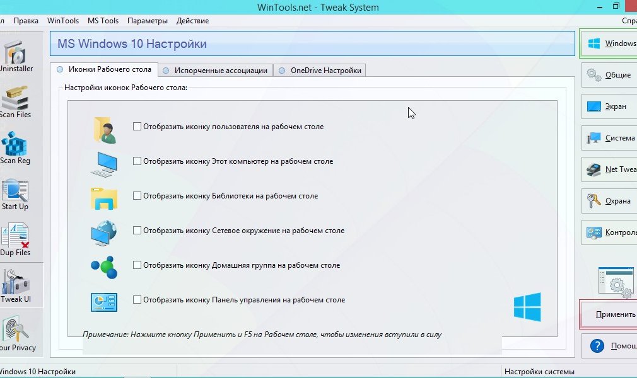Image resolution: width=637 pixels, height=378 pixels.
Task: Open the Net Tweak category
Action: coord(609,169)
